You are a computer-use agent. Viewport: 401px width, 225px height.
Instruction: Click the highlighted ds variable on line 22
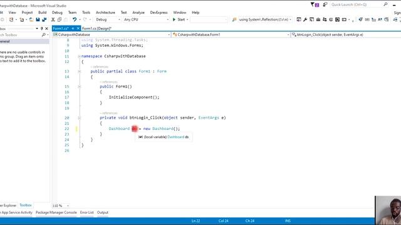pyautogui.click(x=134, y=129)
